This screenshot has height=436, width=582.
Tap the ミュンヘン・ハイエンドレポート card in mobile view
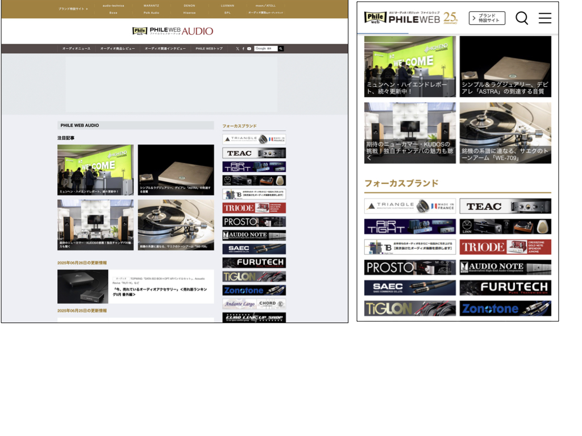tap(410, 67)
